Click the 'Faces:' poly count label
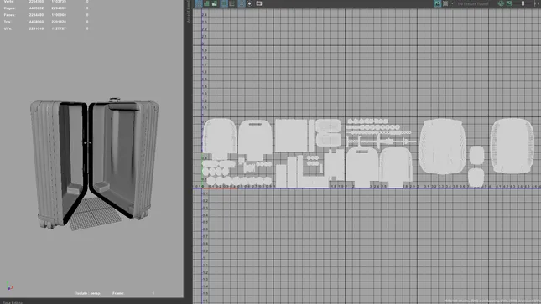541x304 pixels. (9, 15)
